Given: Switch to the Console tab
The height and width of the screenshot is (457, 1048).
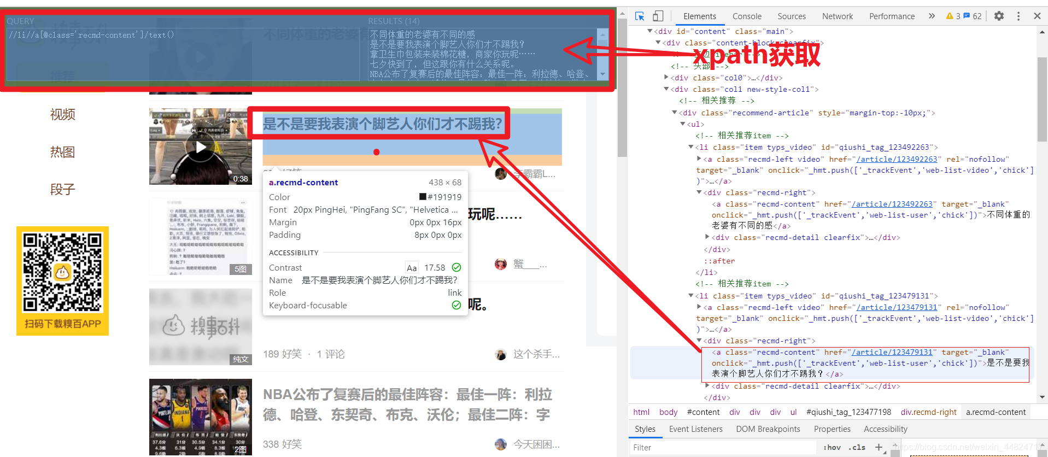Looking at the screenshot, I should (747, 16).
